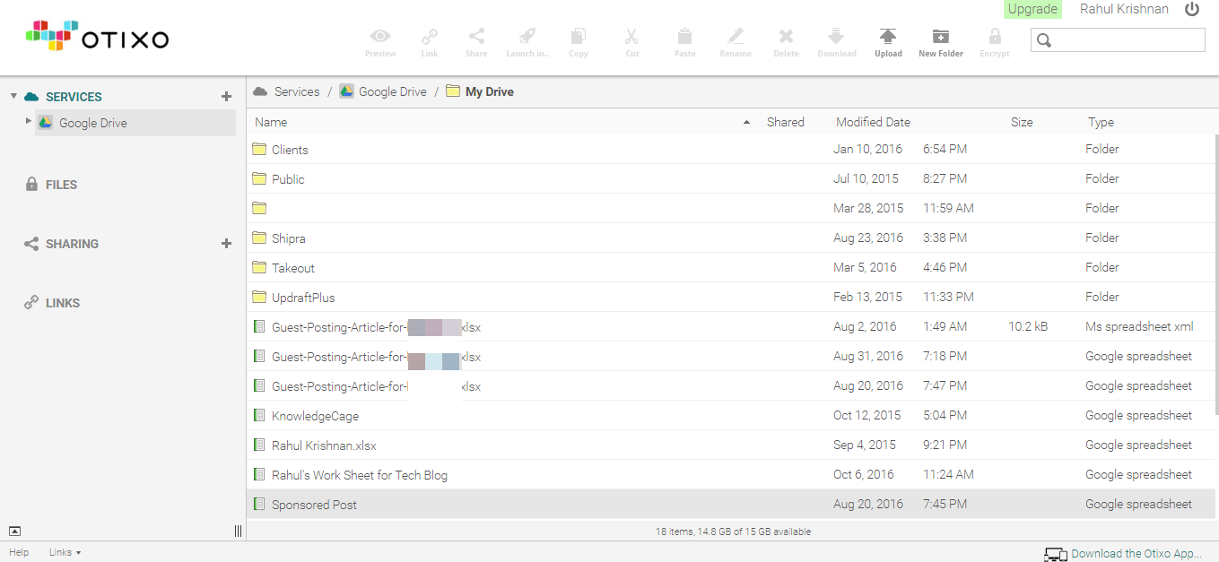The width and height of the screenshot is (1219, 562).
Task: Click the KnowledgeCage spreadsheet icon
Action: click(x=259, y=415)
